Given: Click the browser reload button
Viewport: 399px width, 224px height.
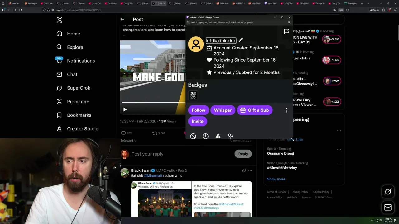Looking at the screenshot, I should click(x=21, y=10).
